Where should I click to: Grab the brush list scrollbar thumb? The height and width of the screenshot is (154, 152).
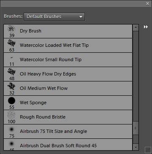click(136, 128)
